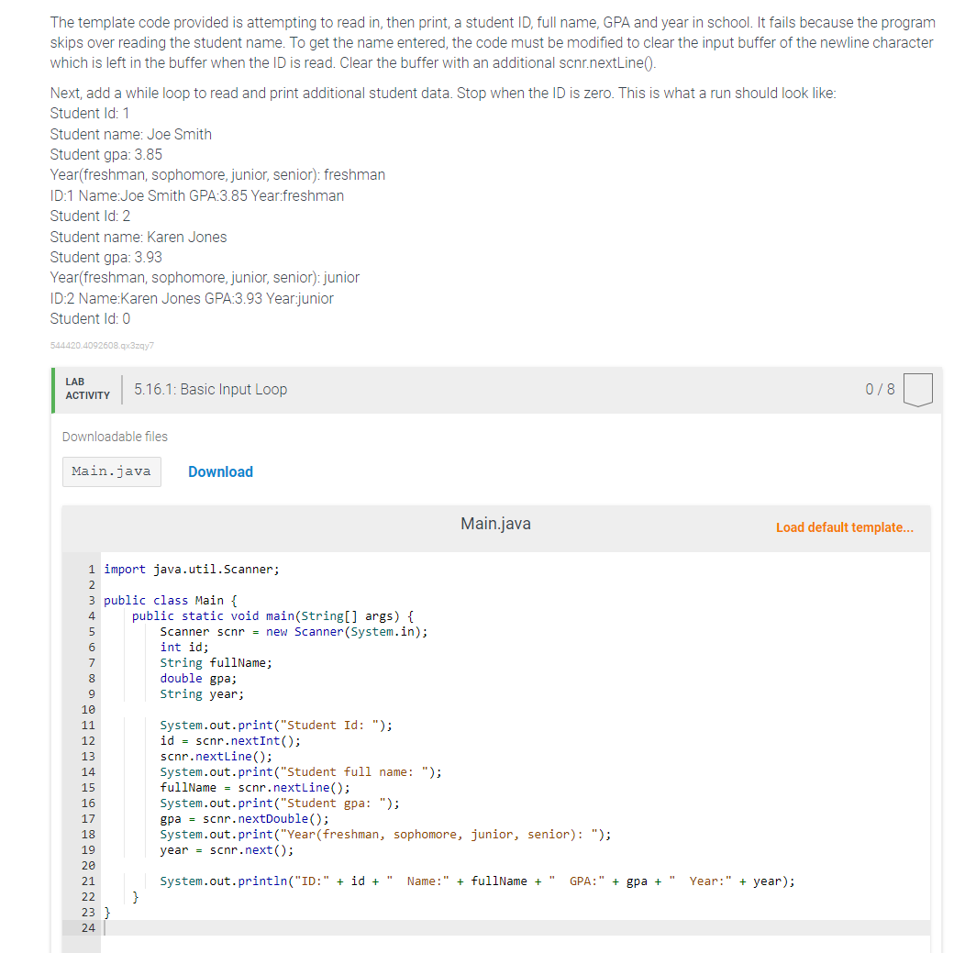Image resolution: width=976 pixels, height=953 pixels.
Task: Click the 0 / 8 score text
Action: click(x=880, y=389)
